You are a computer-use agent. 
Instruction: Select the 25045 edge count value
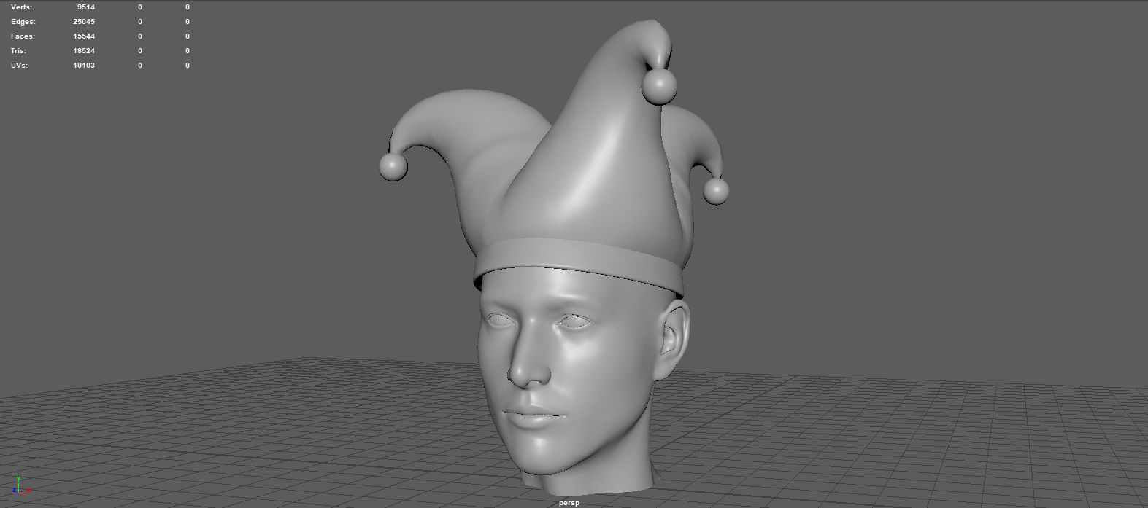point(84,21)
